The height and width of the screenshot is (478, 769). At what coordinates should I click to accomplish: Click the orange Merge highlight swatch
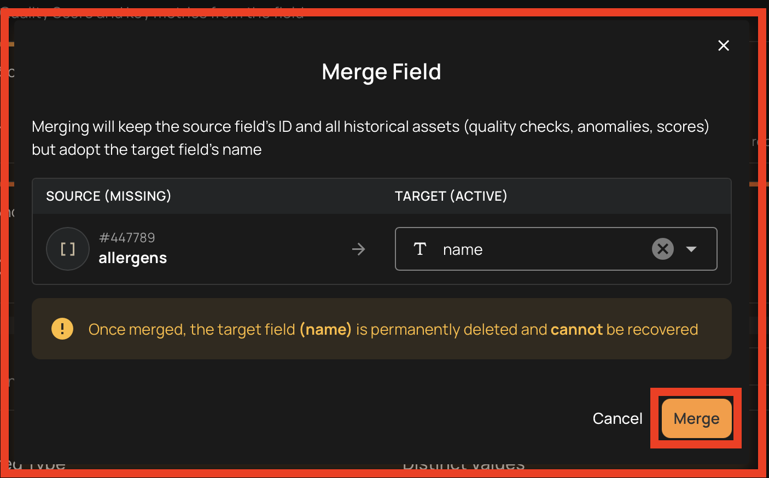click(696, 418)
